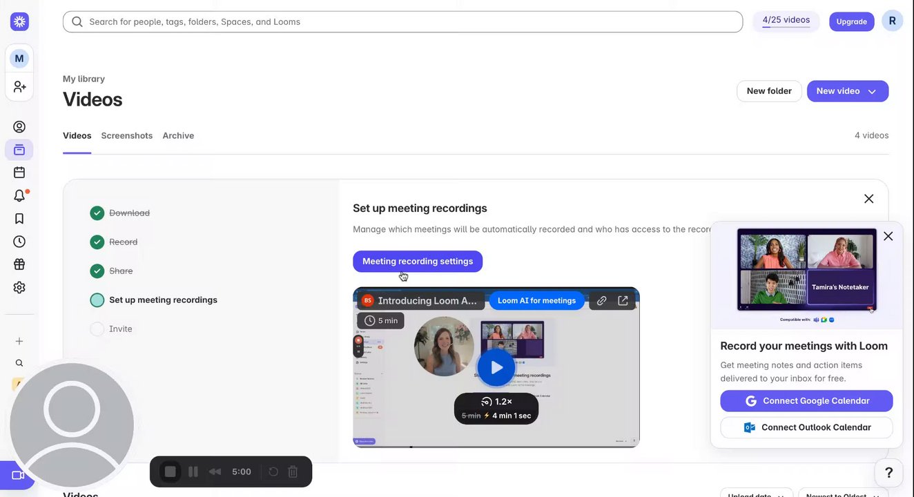The image size is (914, 497).
Task: Delete the recording with the trash icon
Action: pyautogui.click(x=293, y=471)
